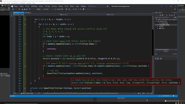Open the Unity Console tab

coord(4,74)
